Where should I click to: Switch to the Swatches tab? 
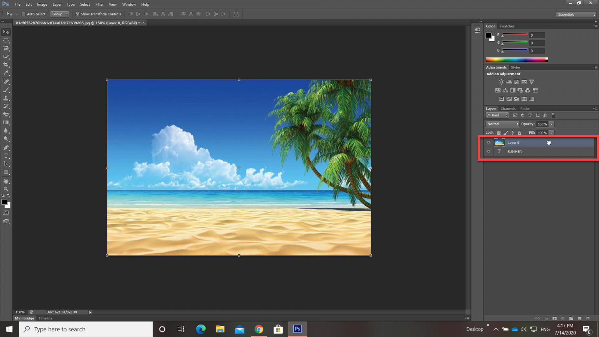click(x=507, y=26)
